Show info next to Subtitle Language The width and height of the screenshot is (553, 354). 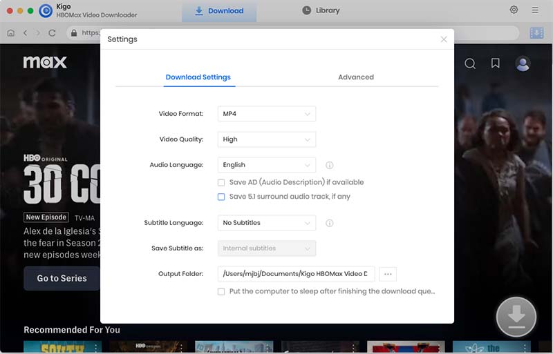[330, 223]
